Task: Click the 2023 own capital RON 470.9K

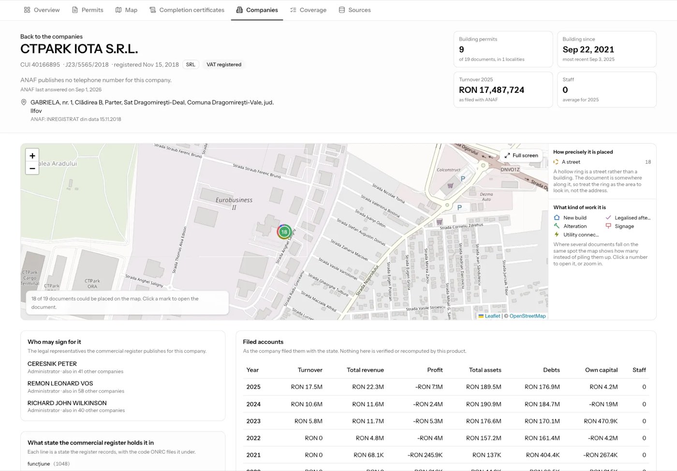Action: click(601, 421)
